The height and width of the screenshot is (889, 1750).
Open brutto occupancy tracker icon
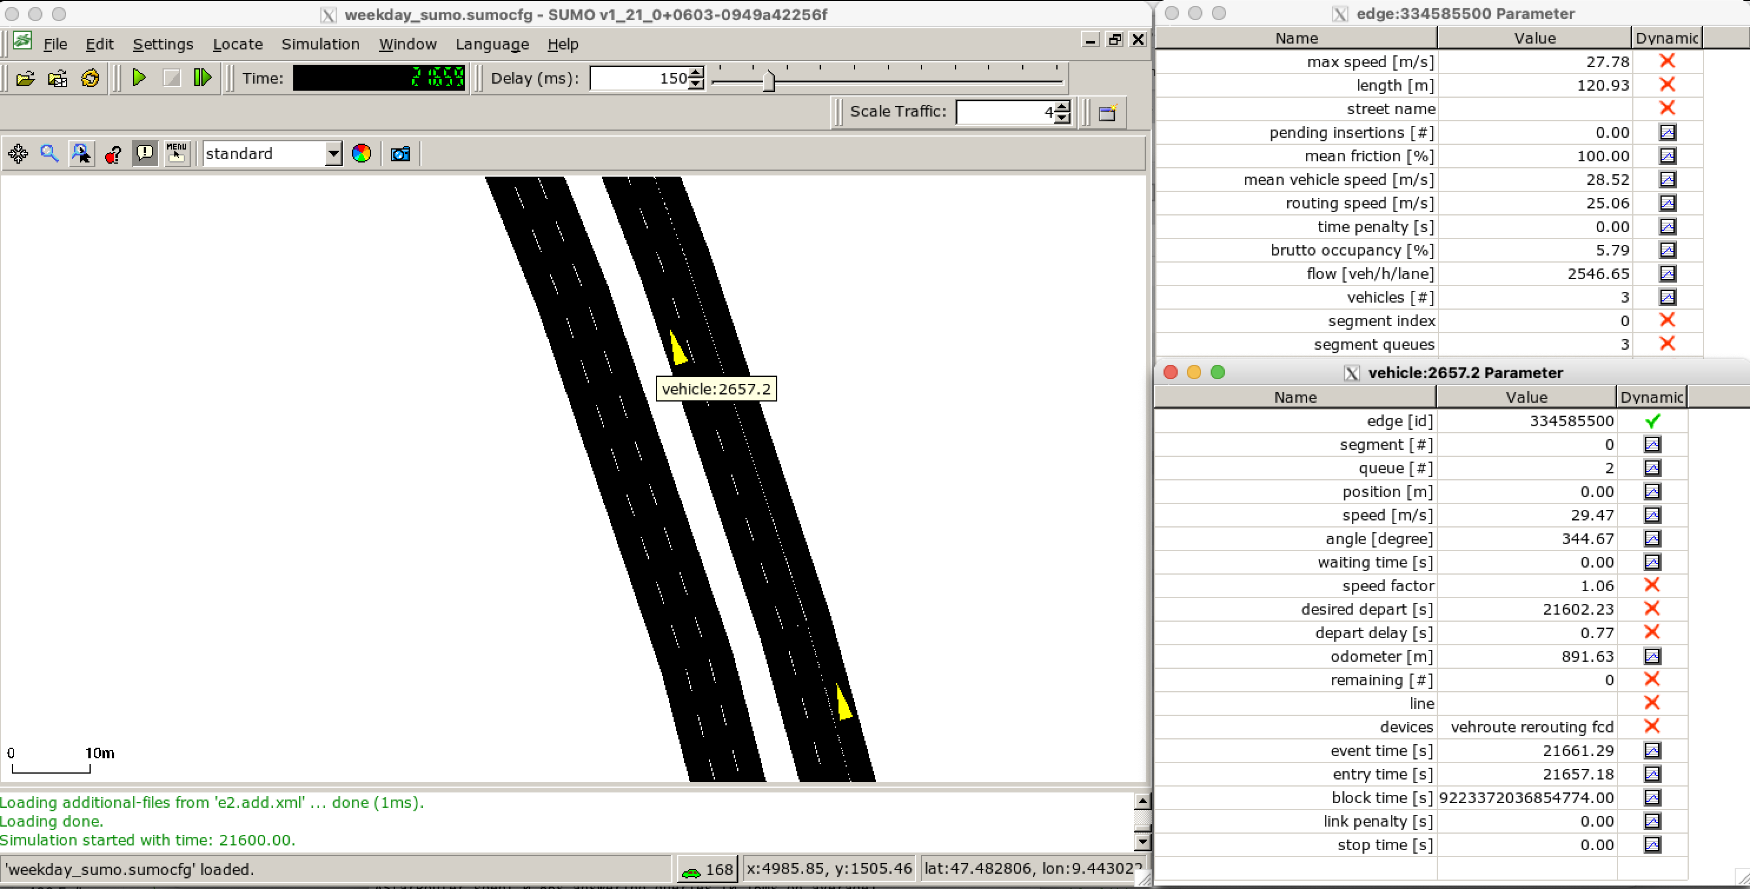click(x=1667, y=250)
